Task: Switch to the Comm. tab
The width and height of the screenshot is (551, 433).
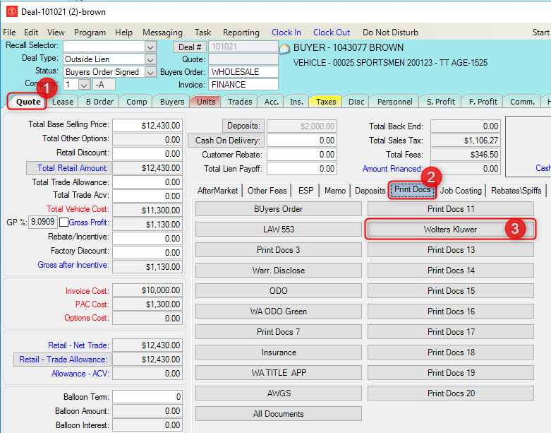Action: pyautogui.click(x=522, y=102)
